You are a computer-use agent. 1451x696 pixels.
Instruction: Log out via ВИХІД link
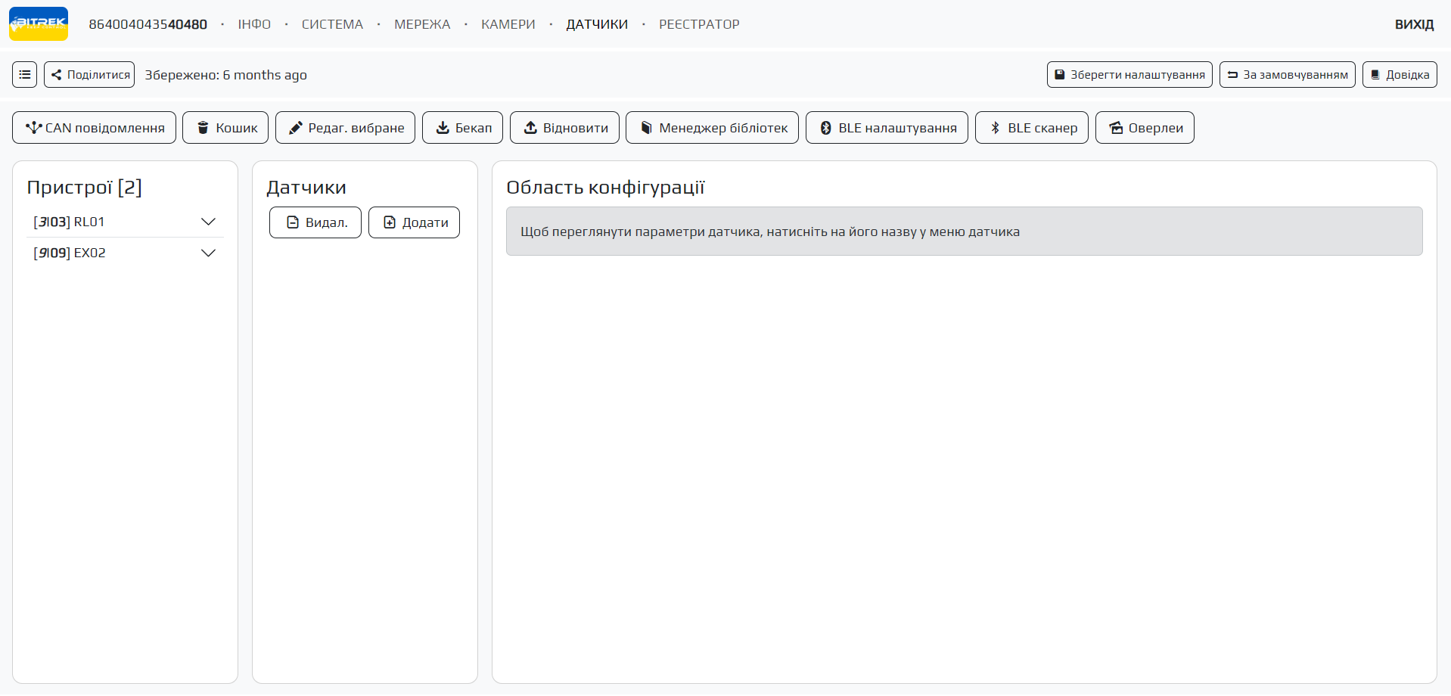pyautogui.click(x=1414, y=24)
